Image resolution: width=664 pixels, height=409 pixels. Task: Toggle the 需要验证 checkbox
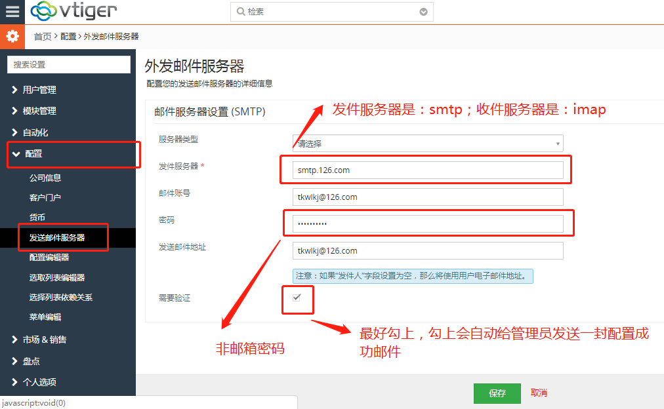point(297,298)
